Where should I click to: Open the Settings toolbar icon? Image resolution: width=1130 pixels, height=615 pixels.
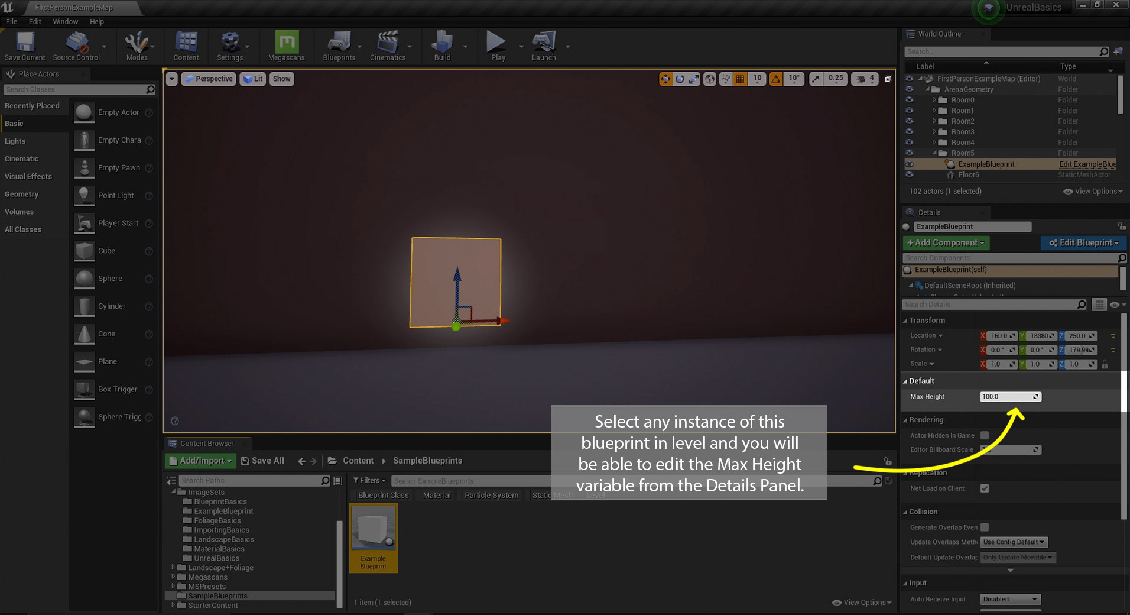230,46
